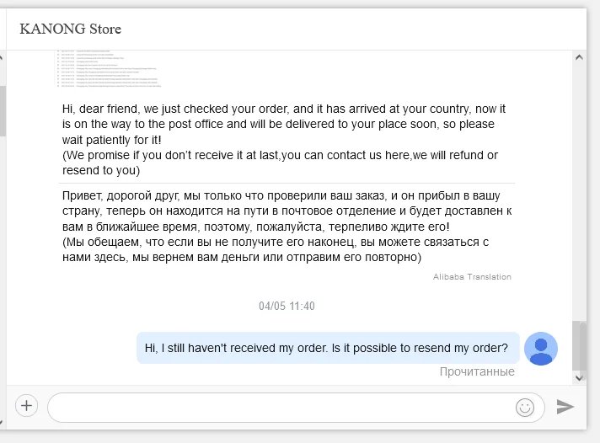Click the left scrollbar up arrow

pos(3,57)
